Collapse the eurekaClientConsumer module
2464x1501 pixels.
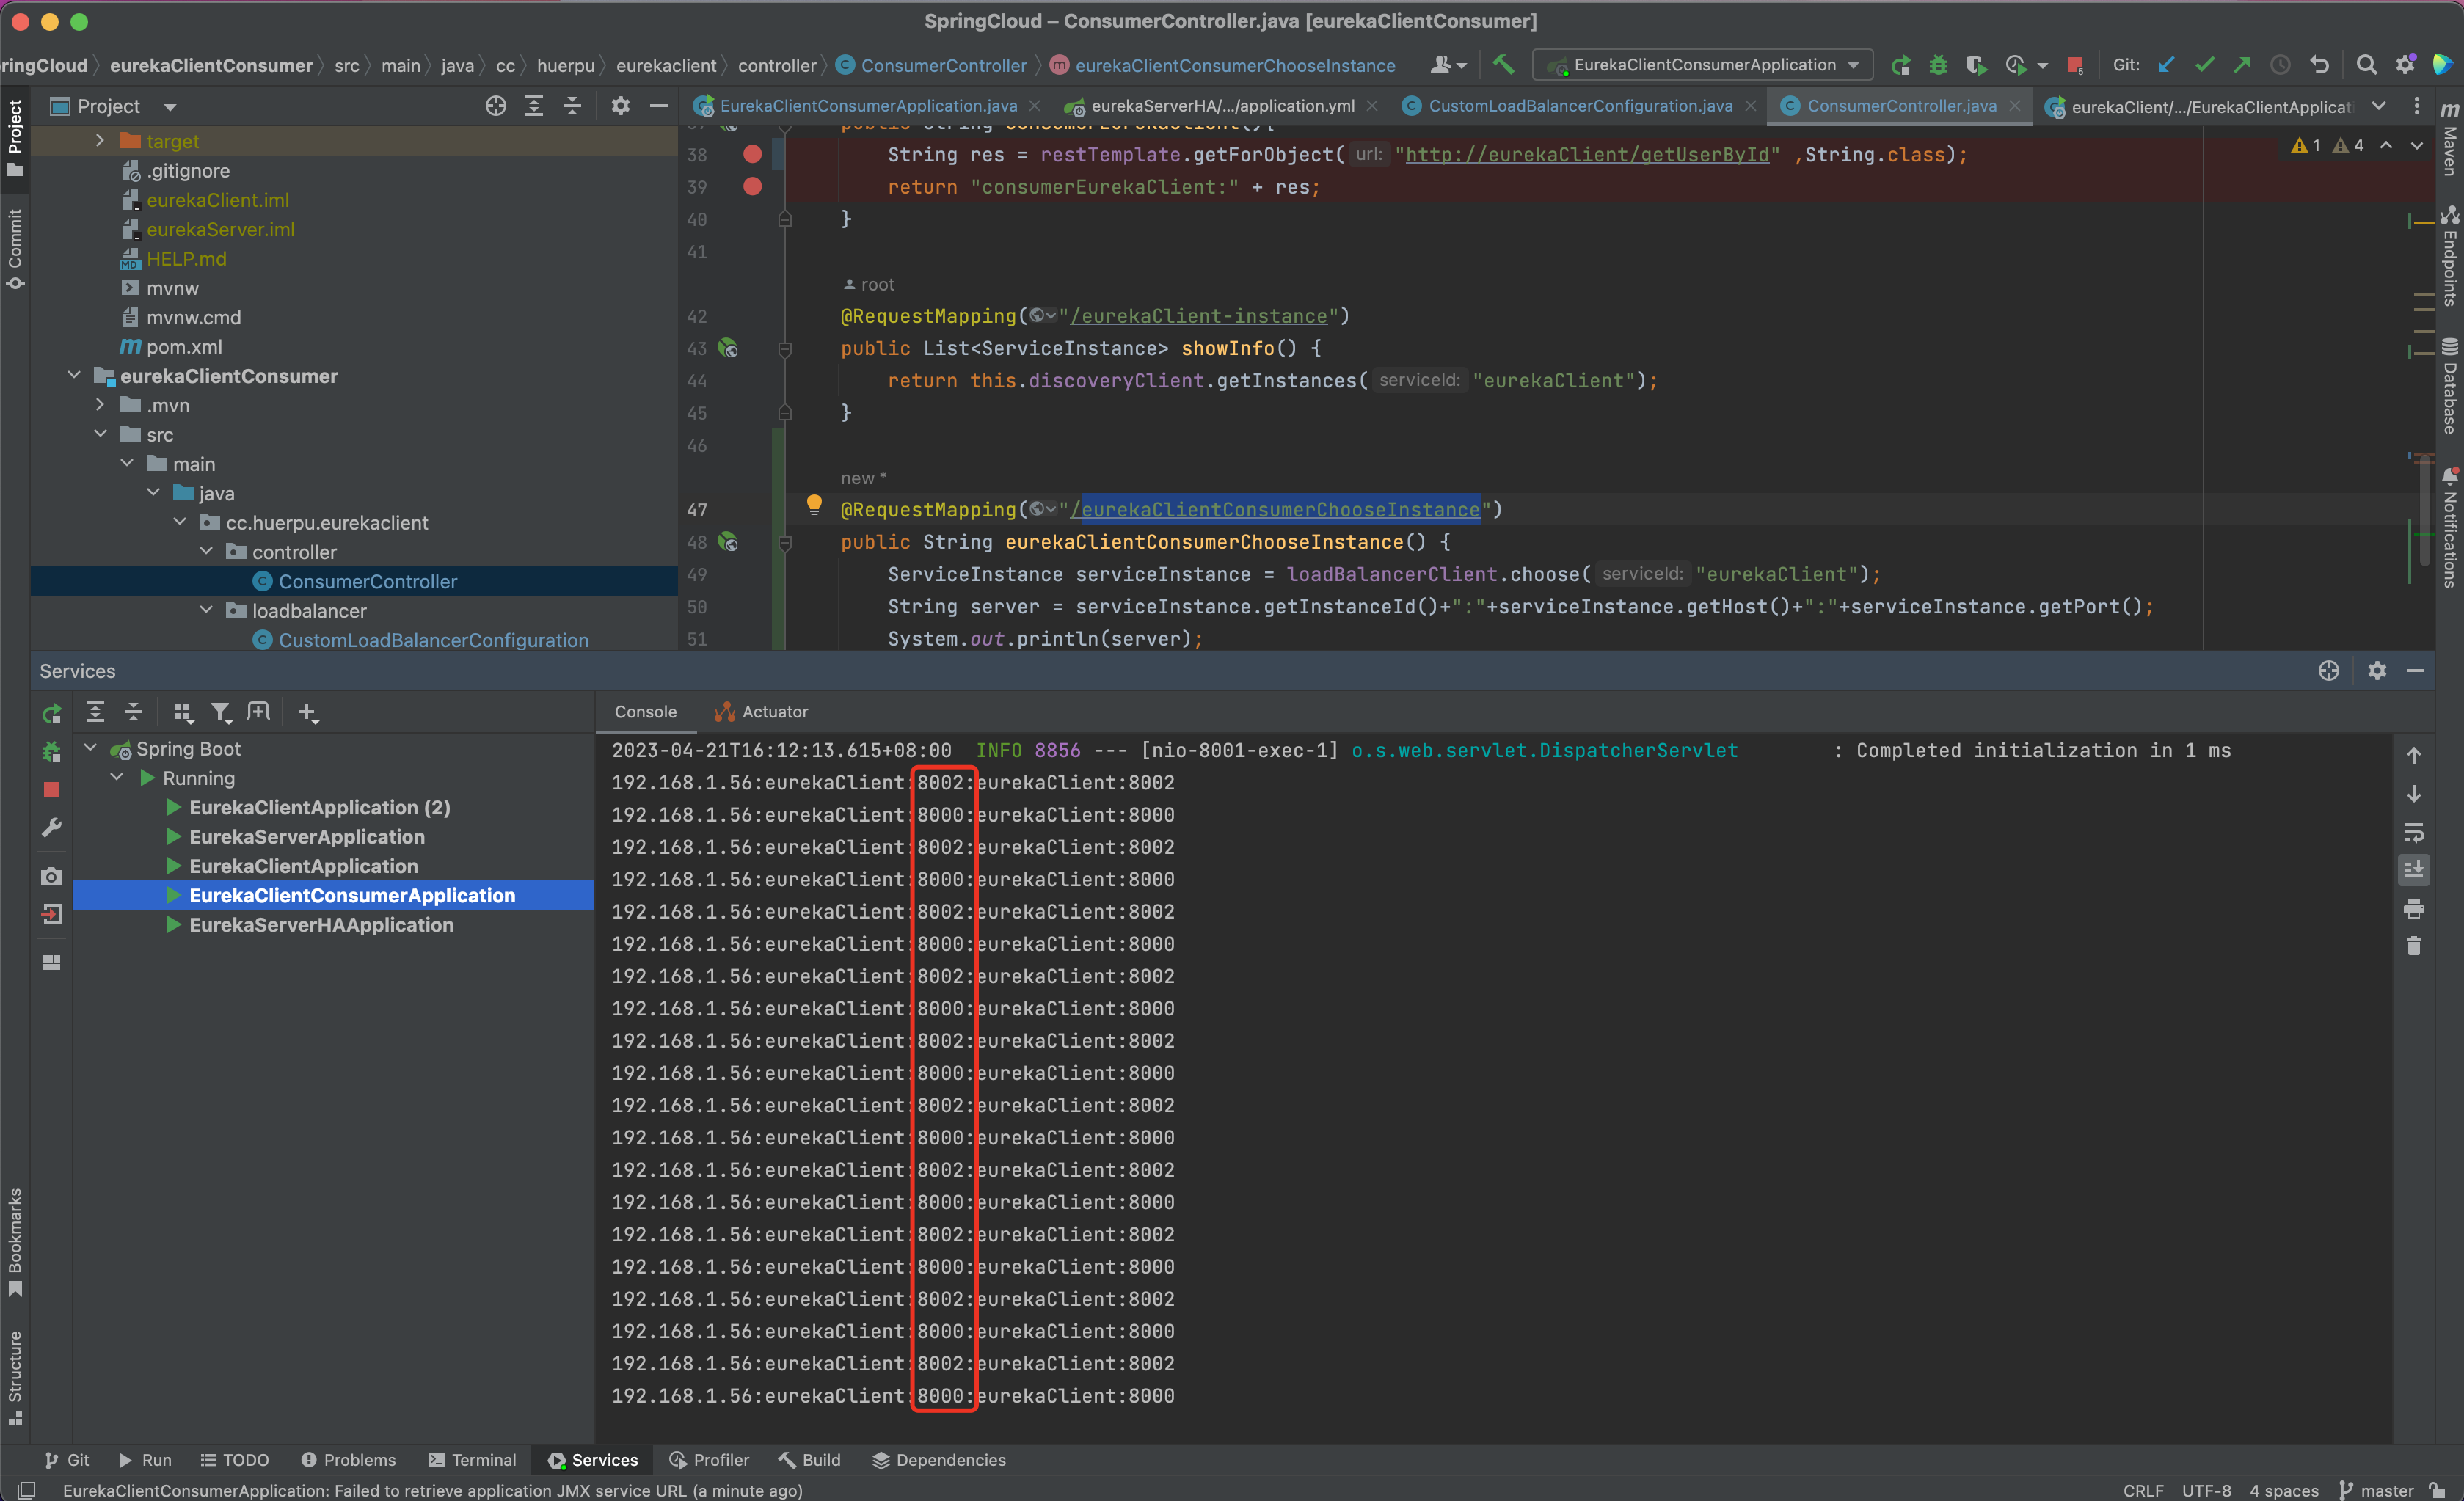pos(74,376)
